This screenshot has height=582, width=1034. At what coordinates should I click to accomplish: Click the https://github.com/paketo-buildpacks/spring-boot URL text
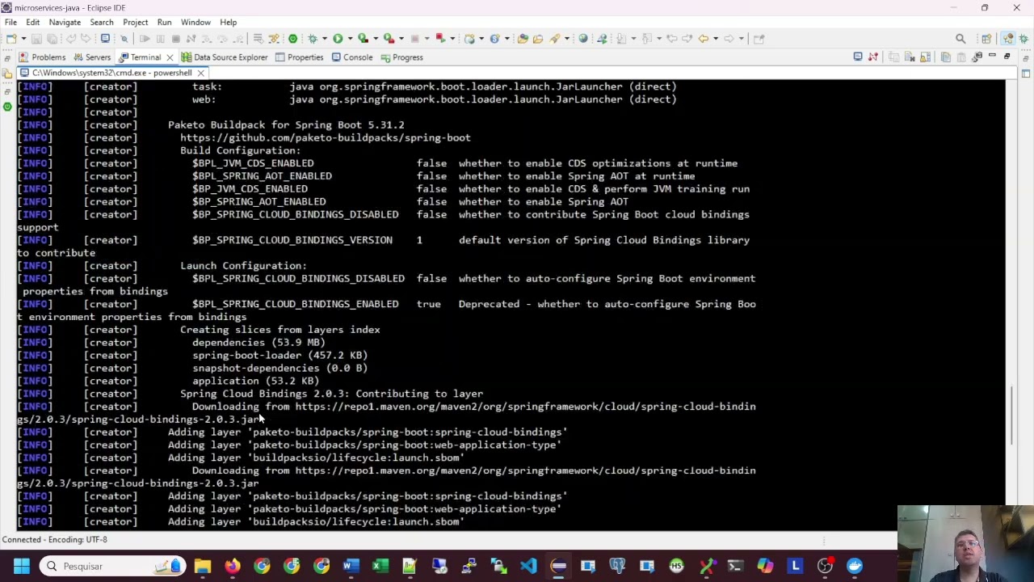coord(325,137)
